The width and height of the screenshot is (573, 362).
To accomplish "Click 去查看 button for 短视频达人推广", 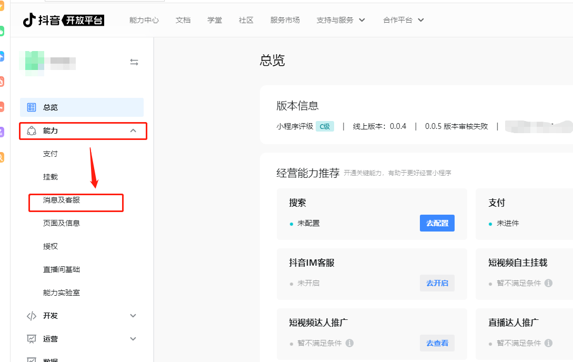I will click(437, 343).
